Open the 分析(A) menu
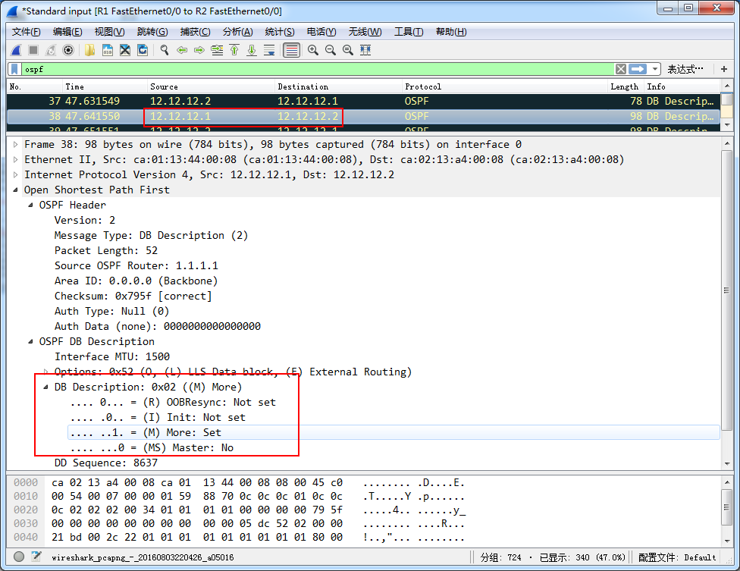 (238, 32)
